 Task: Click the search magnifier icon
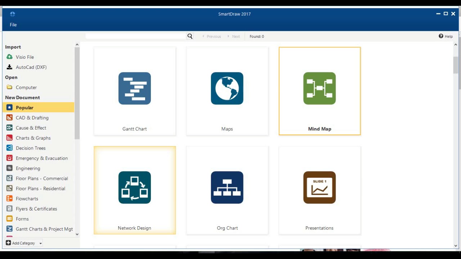190,36
